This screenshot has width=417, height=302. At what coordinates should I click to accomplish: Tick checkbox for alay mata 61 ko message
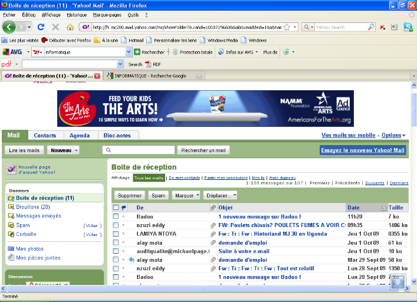point(116,242)
